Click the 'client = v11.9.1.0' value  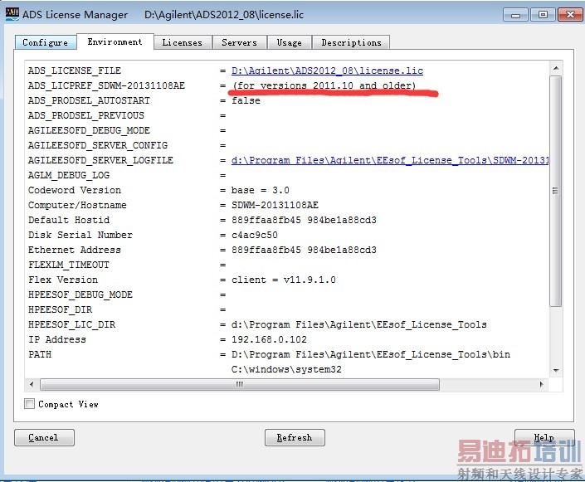coord(284,280)
